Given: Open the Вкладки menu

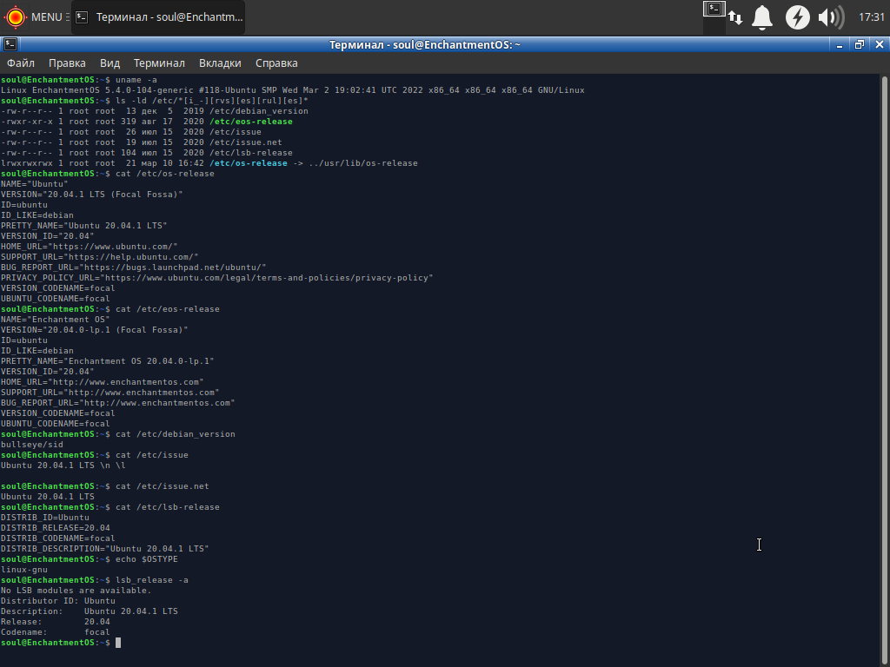Looking at the screenshot, I should tap(220, 63).
